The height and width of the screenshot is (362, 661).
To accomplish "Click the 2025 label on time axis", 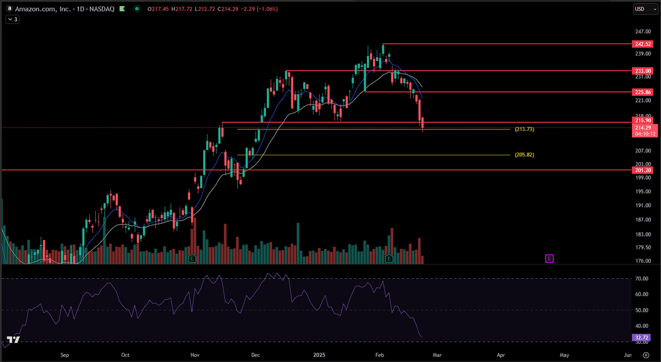I will click(320, 355).
